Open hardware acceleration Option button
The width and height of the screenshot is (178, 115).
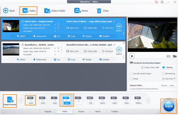168,67
